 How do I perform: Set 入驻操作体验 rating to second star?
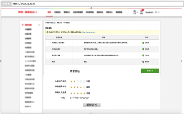click(x=74, y=81)
